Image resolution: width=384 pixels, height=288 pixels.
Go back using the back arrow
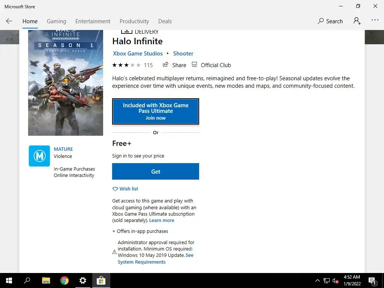(9, 21)
